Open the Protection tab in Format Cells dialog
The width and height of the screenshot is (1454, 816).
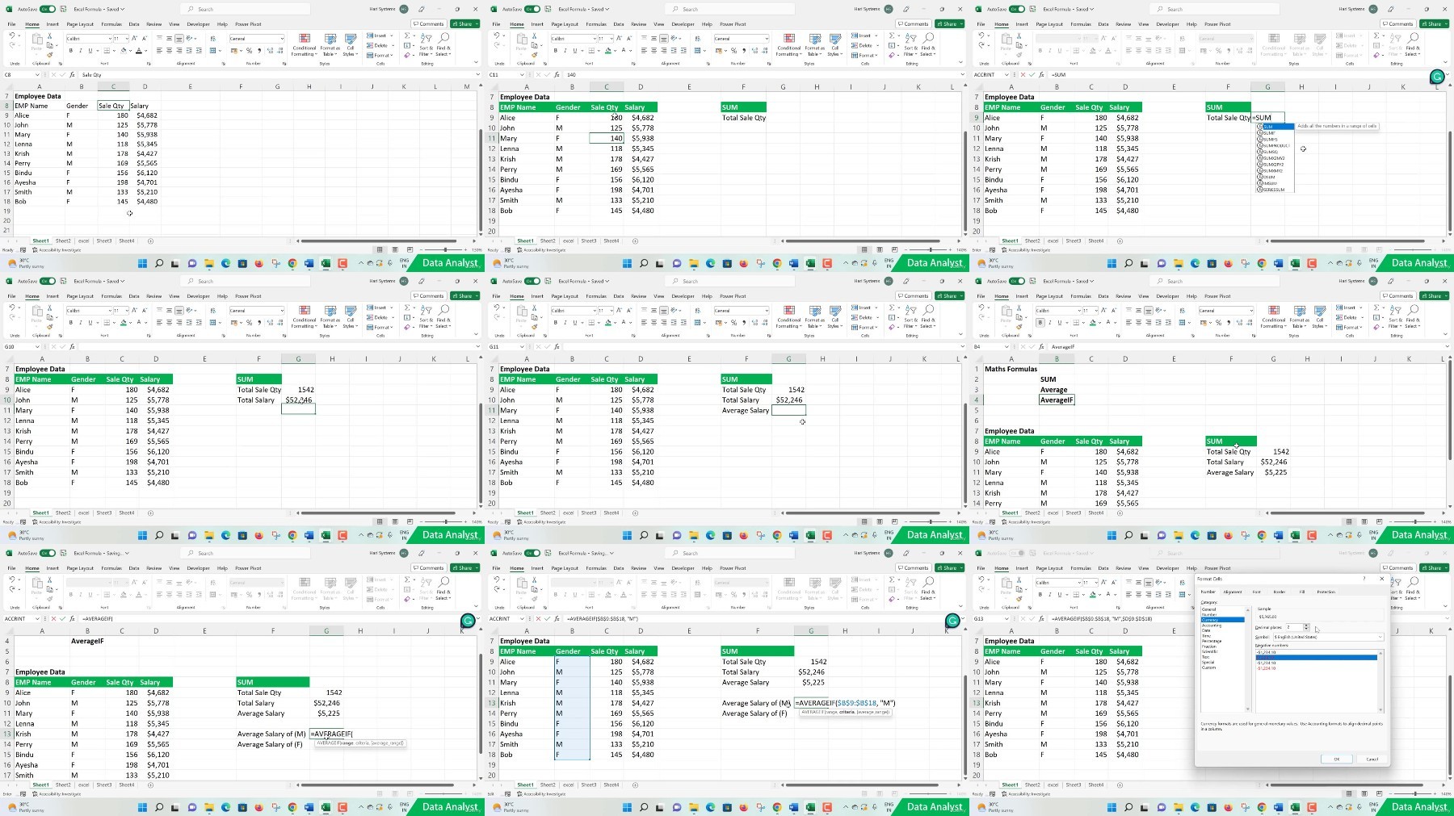click(x=1326, y=592)
